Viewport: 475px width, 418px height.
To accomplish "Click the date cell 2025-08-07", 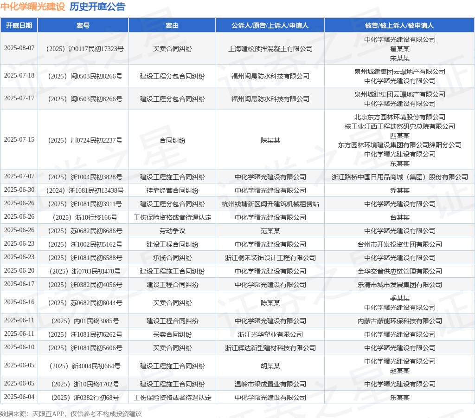I will pyautogui.click(x=19, y=48).
